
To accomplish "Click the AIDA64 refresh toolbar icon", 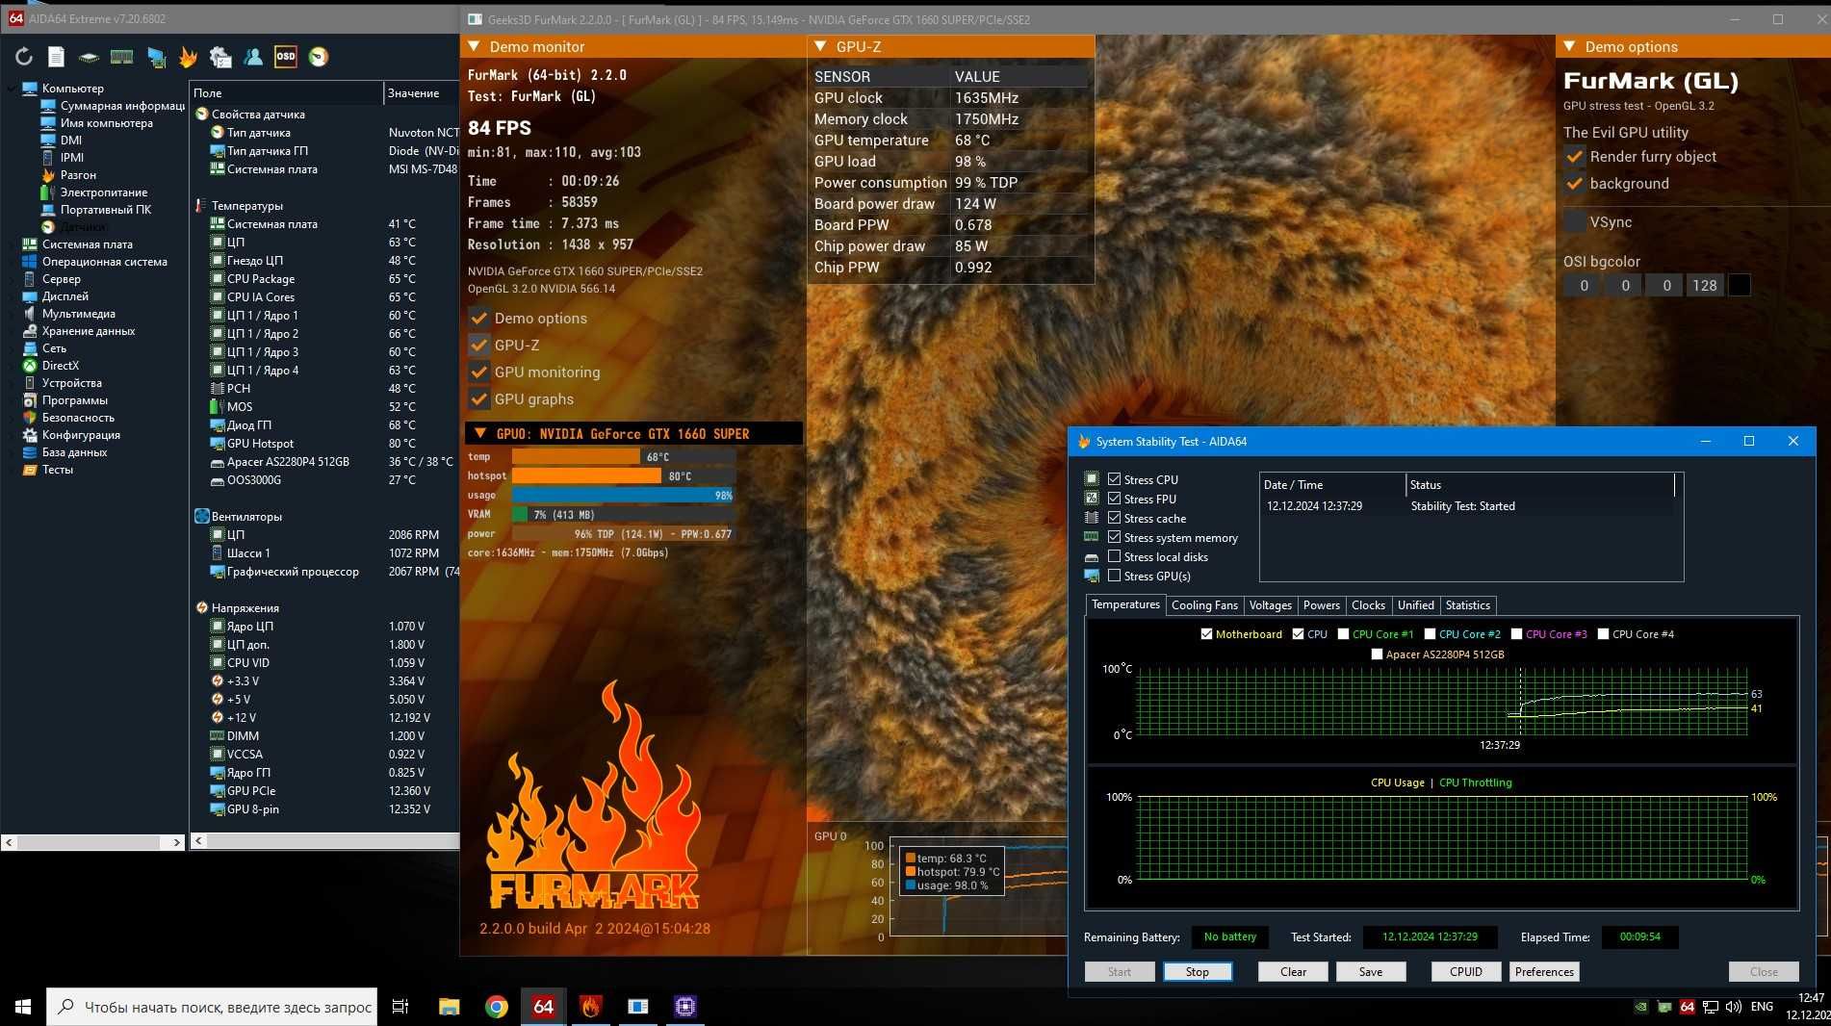I will [x=24, y=57].
